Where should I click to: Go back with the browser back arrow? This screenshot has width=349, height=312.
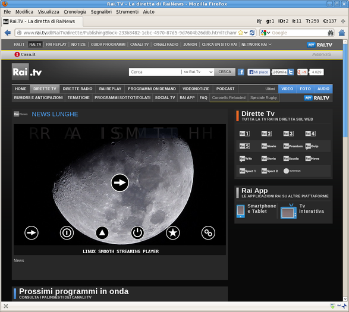(x=8, y=33)
